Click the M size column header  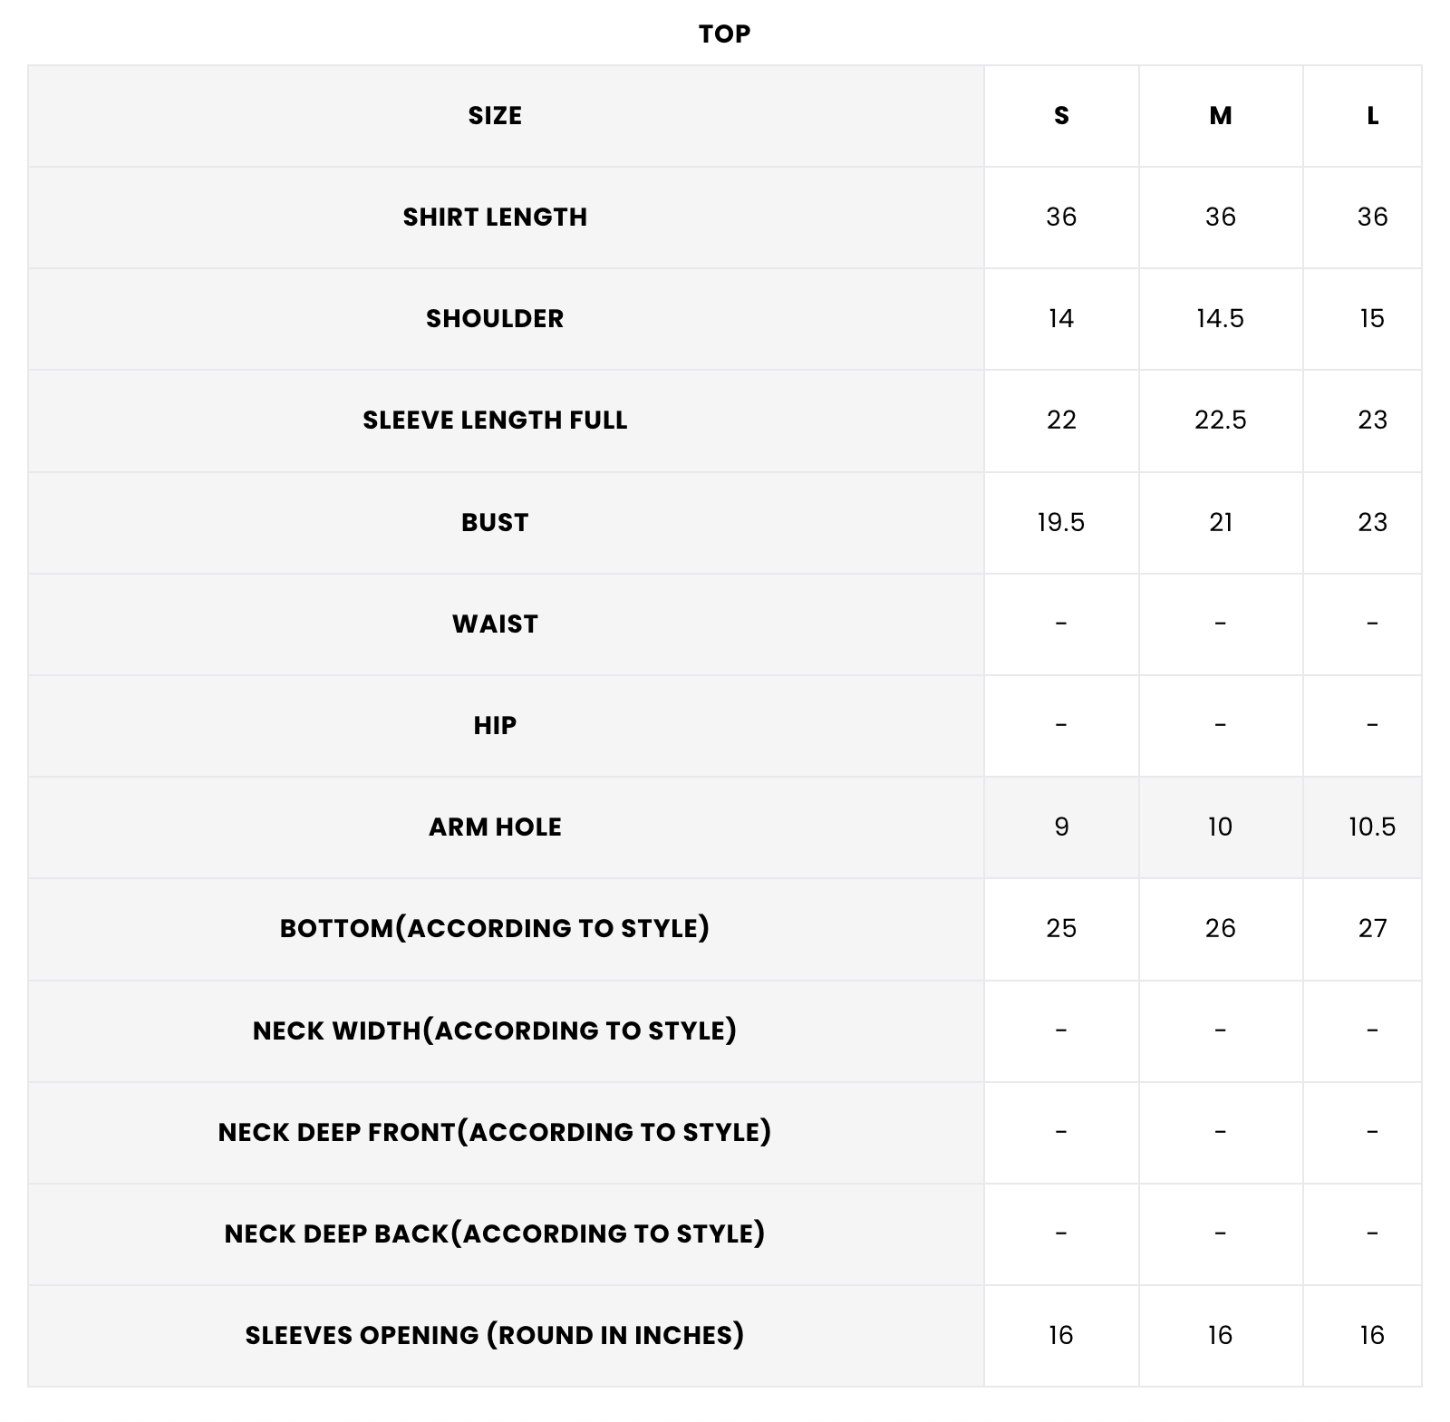[x=1220, y=116]
